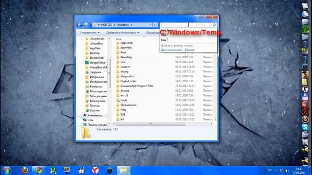Click the network icon in system tray
Viewport: 312px width, 175px height.
(x=282, y=171)
